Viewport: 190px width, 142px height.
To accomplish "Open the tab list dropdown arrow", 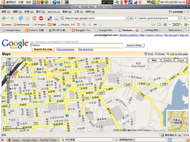I will [188, 30].
